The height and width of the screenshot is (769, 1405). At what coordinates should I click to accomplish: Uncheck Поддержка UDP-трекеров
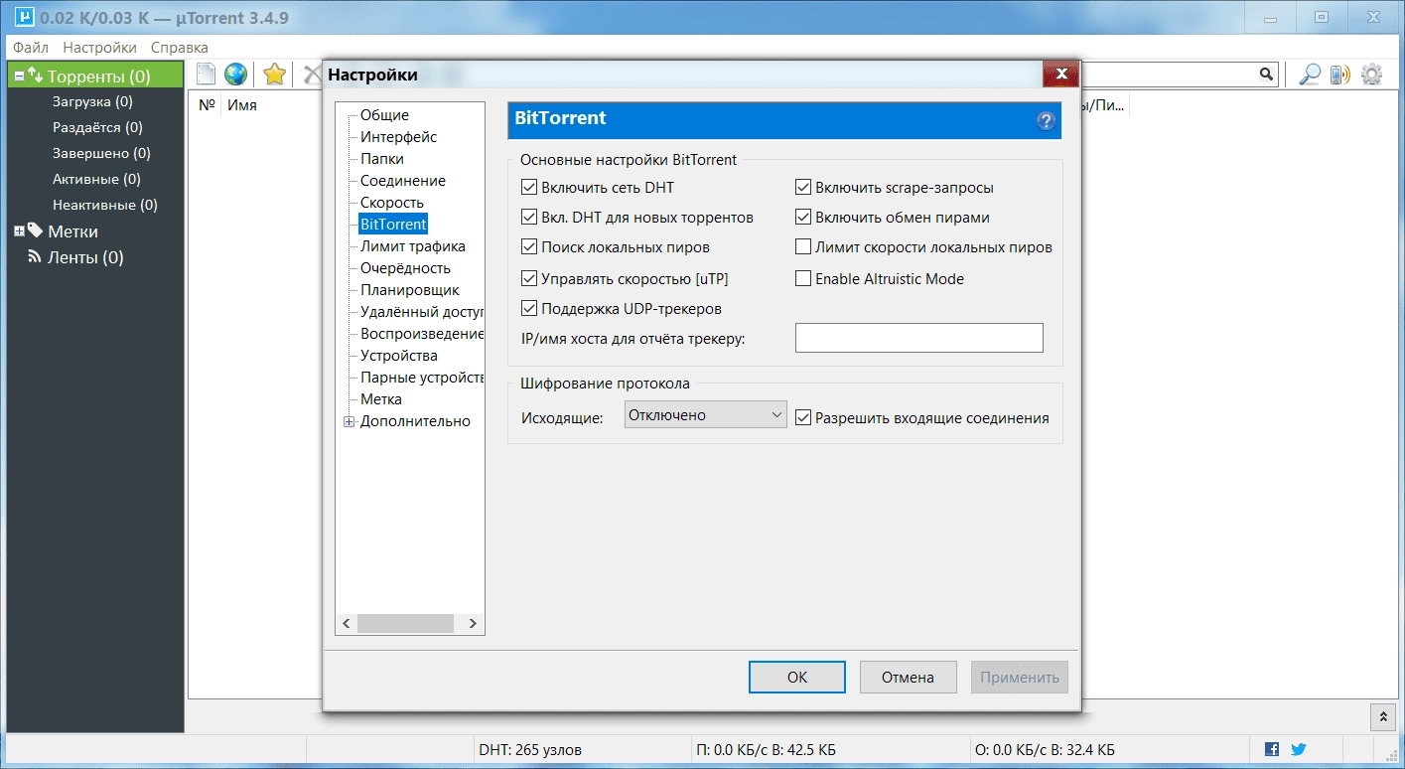529,308
